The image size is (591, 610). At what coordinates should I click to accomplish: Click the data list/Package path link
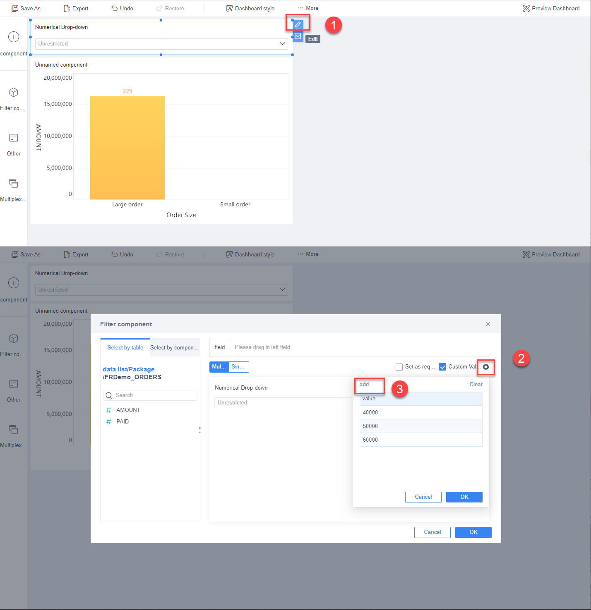(x=129, y=369)
